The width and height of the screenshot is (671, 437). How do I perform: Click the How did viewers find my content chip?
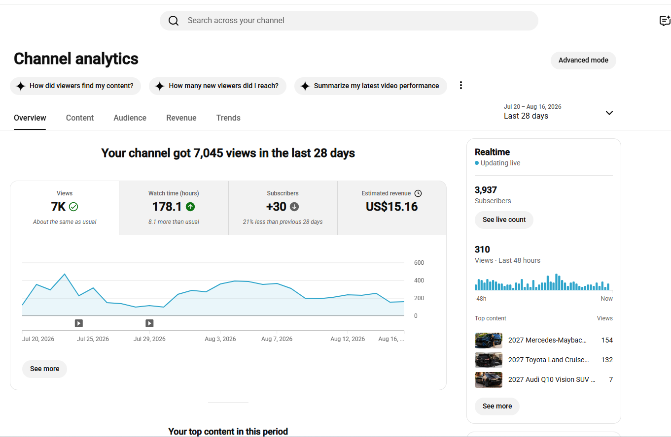(75, 86)
